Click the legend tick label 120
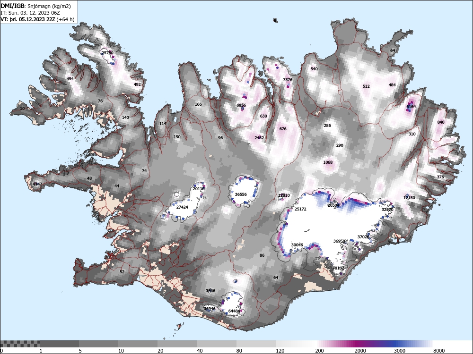This screenshot has height=354, width=473. tap(280, 351)
